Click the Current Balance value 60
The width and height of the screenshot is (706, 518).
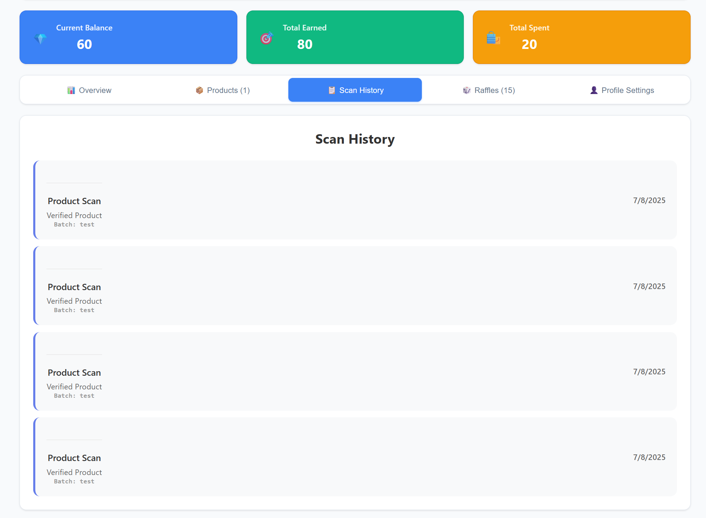point(84,44)
